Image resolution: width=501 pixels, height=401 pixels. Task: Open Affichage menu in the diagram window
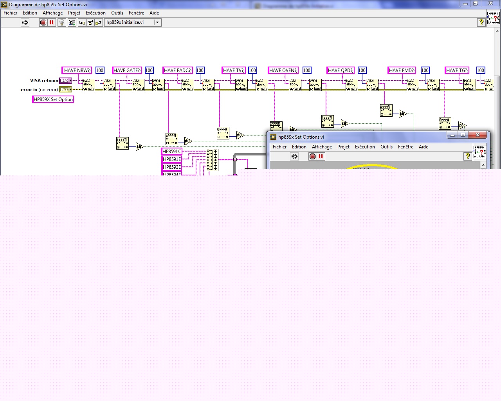[52, 13]
